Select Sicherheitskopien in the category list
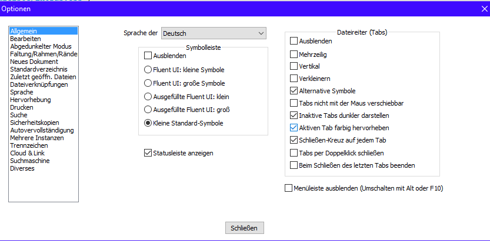Screen dimensions: 490x241 [x=34, y=123]
